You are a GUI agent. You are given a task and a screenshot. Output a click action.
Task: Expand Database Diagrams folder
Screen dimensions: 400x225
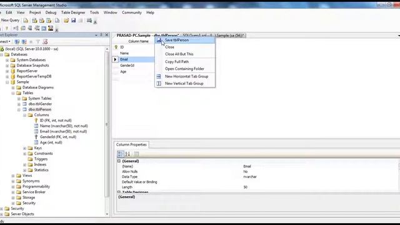coord(13,87)
